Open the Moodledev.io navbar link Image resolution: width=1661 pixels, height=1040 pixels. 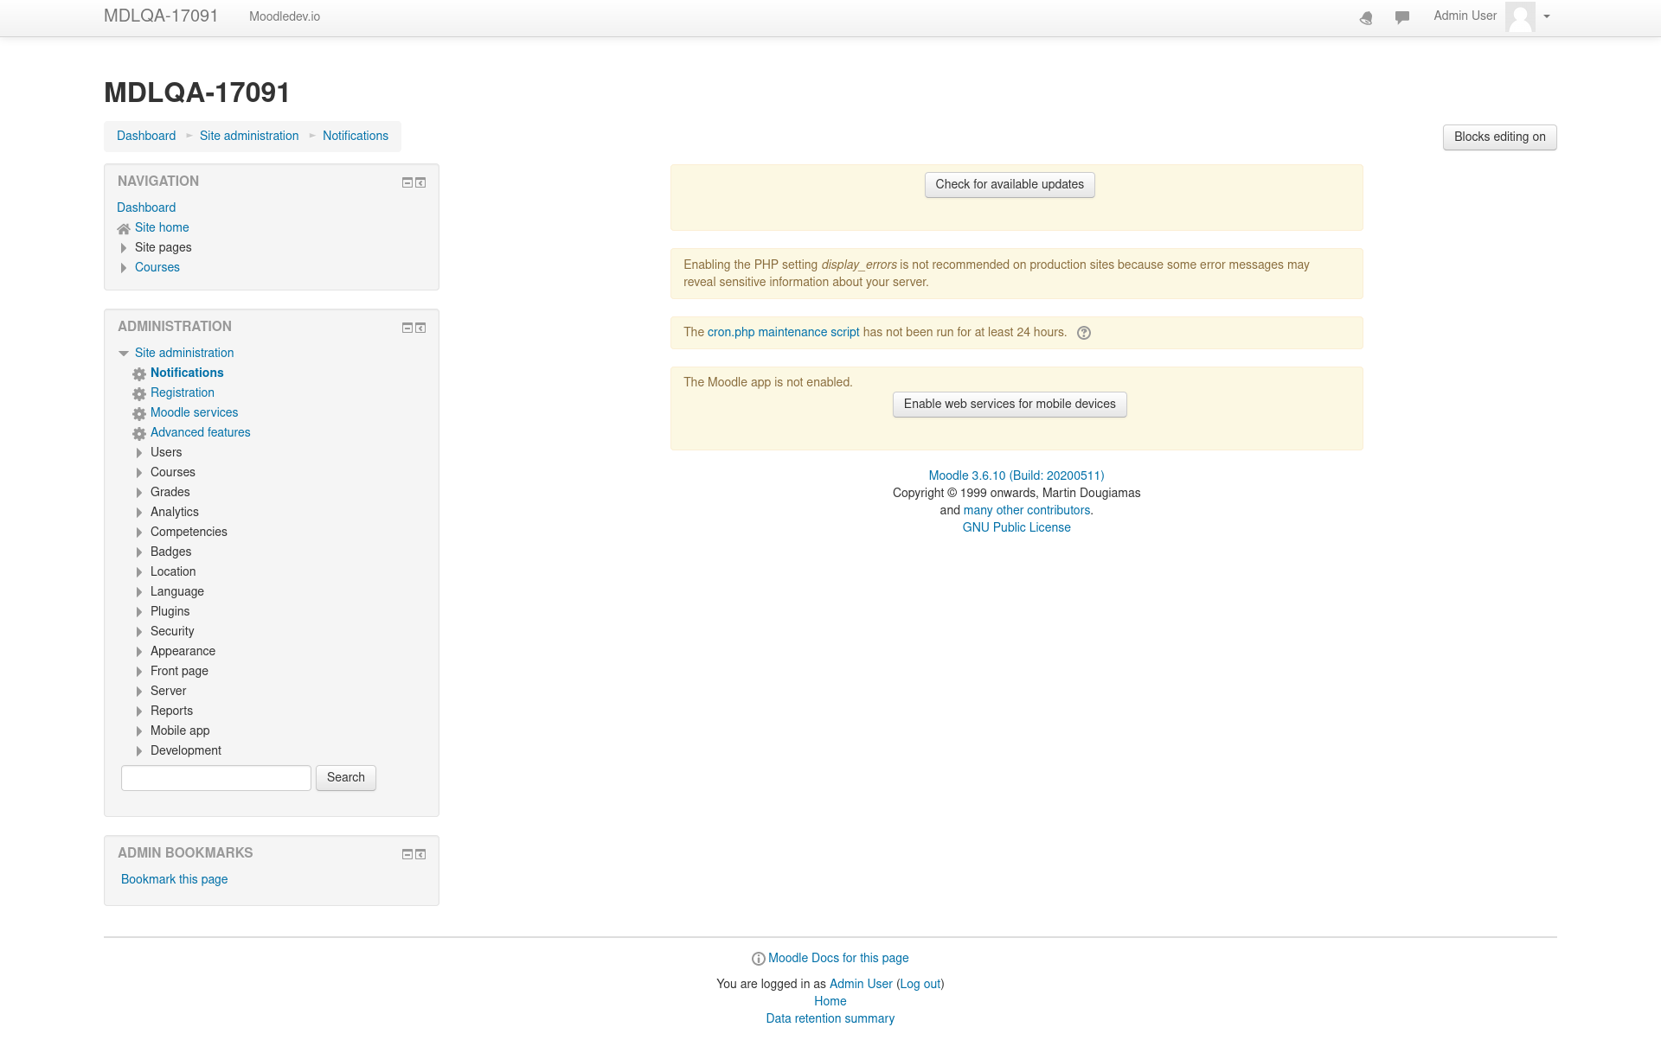coord(285,16)
